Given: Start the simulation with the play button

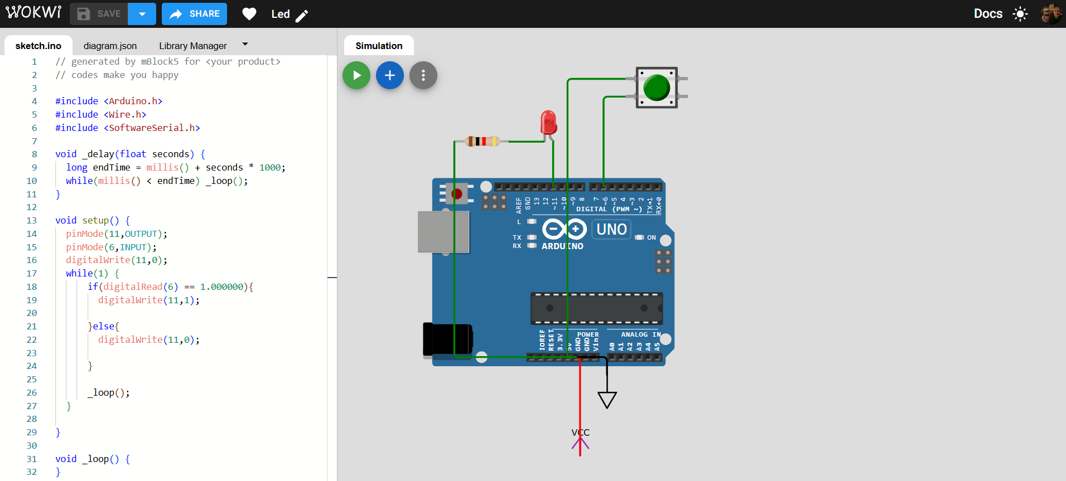Looking at the screenshot, I should coord(356,75).
